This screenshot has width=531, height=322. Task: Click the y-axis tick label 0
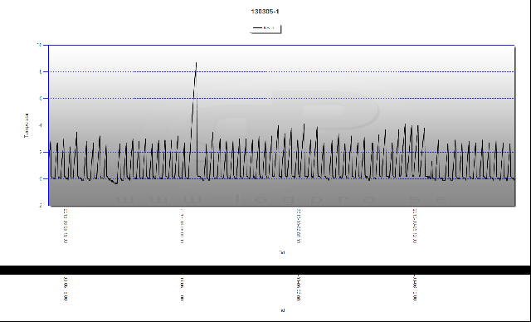click(x=41, y=178)
